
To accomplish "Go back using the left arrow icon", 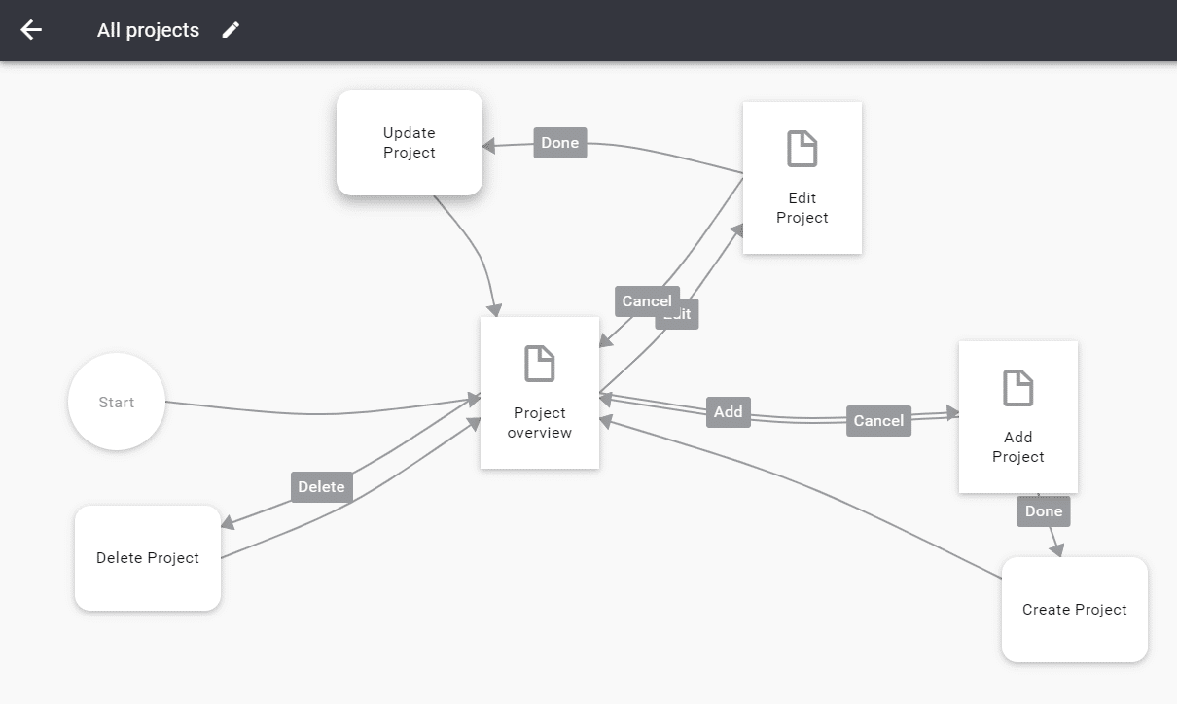I will [x=31, y=30].
